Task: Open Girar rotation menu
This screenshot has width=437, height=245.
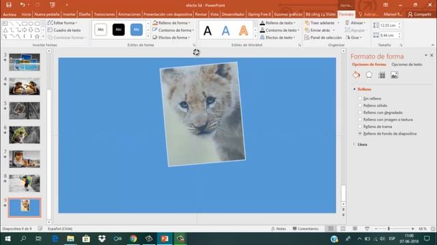Action: point(354,37)
